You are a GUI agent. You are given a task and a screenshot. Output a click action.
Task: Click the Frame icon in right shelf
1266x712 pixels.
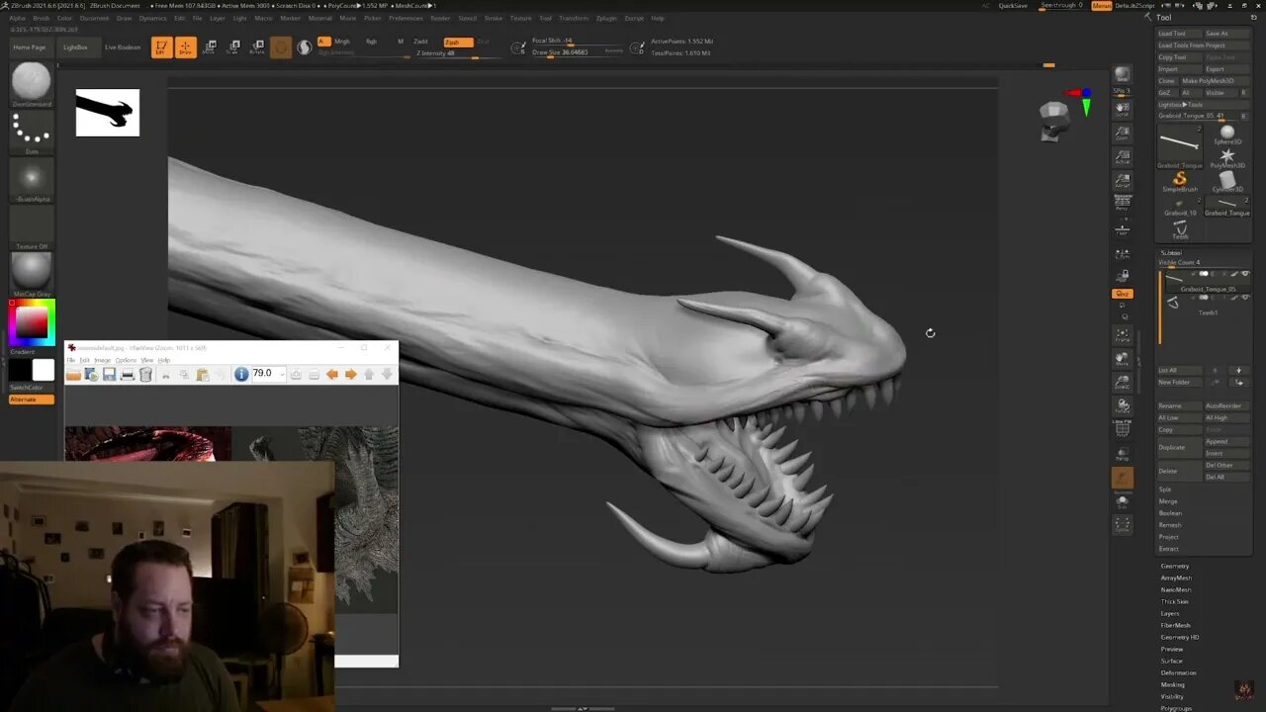(1122, 335)
